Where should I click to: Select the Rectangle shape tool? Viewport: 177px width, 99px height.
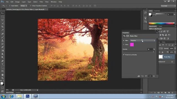[x=2, y=71]
